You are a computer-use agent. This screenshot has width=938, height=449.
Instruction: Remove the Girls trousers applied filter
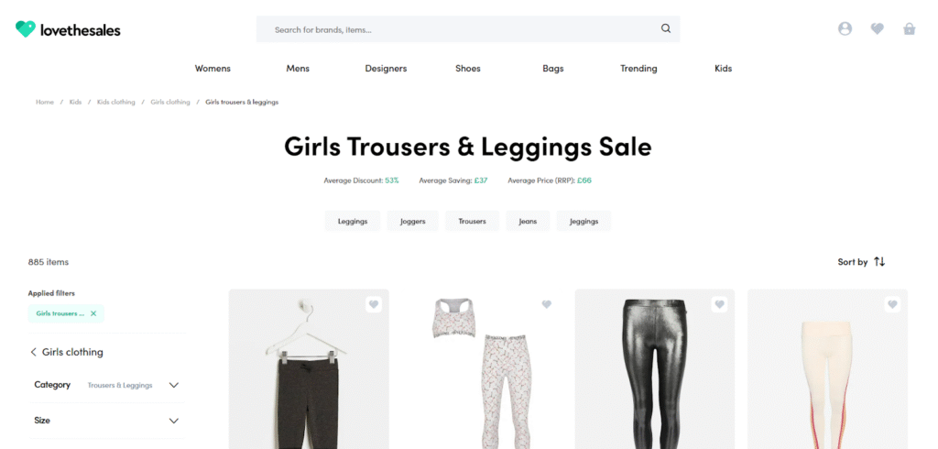coord(93,313)
